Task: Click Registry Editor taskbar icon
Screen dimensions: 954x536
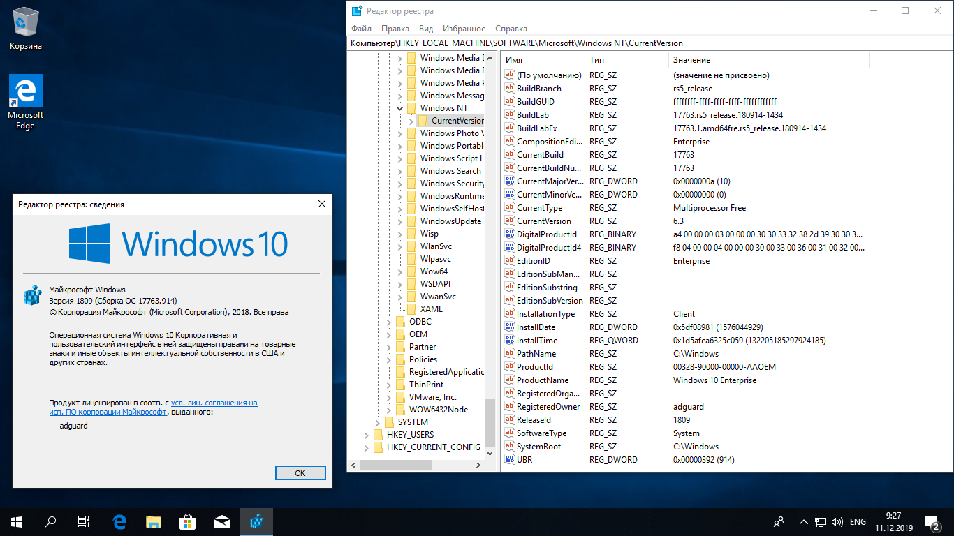Action: (256, 521)
